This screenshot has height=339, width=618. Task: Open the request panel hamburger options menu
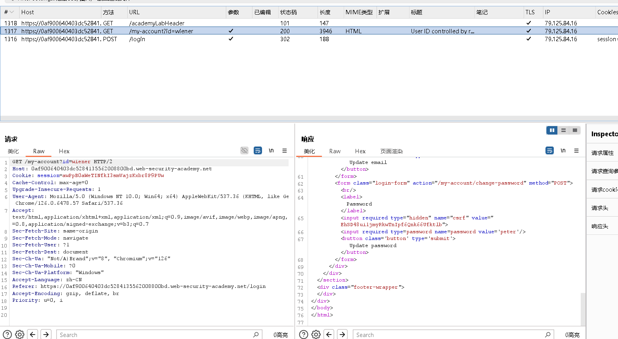tap(285, 150)
